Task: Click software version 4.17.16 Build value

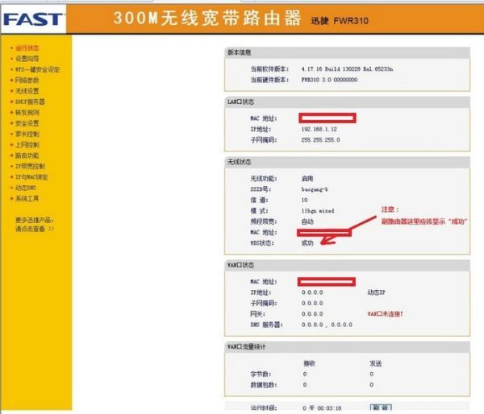Action: click(x=347, y=69)
